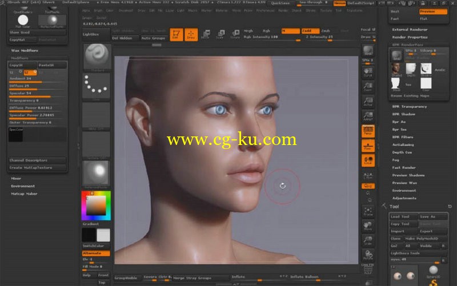Expand the Mixer section
Screen dimensions: 457x286
[x=16, y=178]
